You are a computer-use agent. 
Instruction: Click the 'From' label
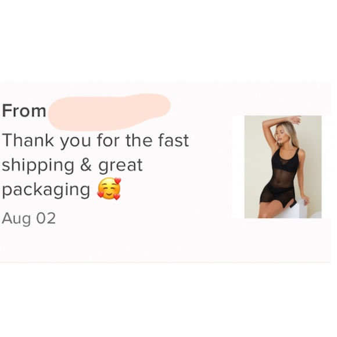pyautogui.click(x=24, y=111)
